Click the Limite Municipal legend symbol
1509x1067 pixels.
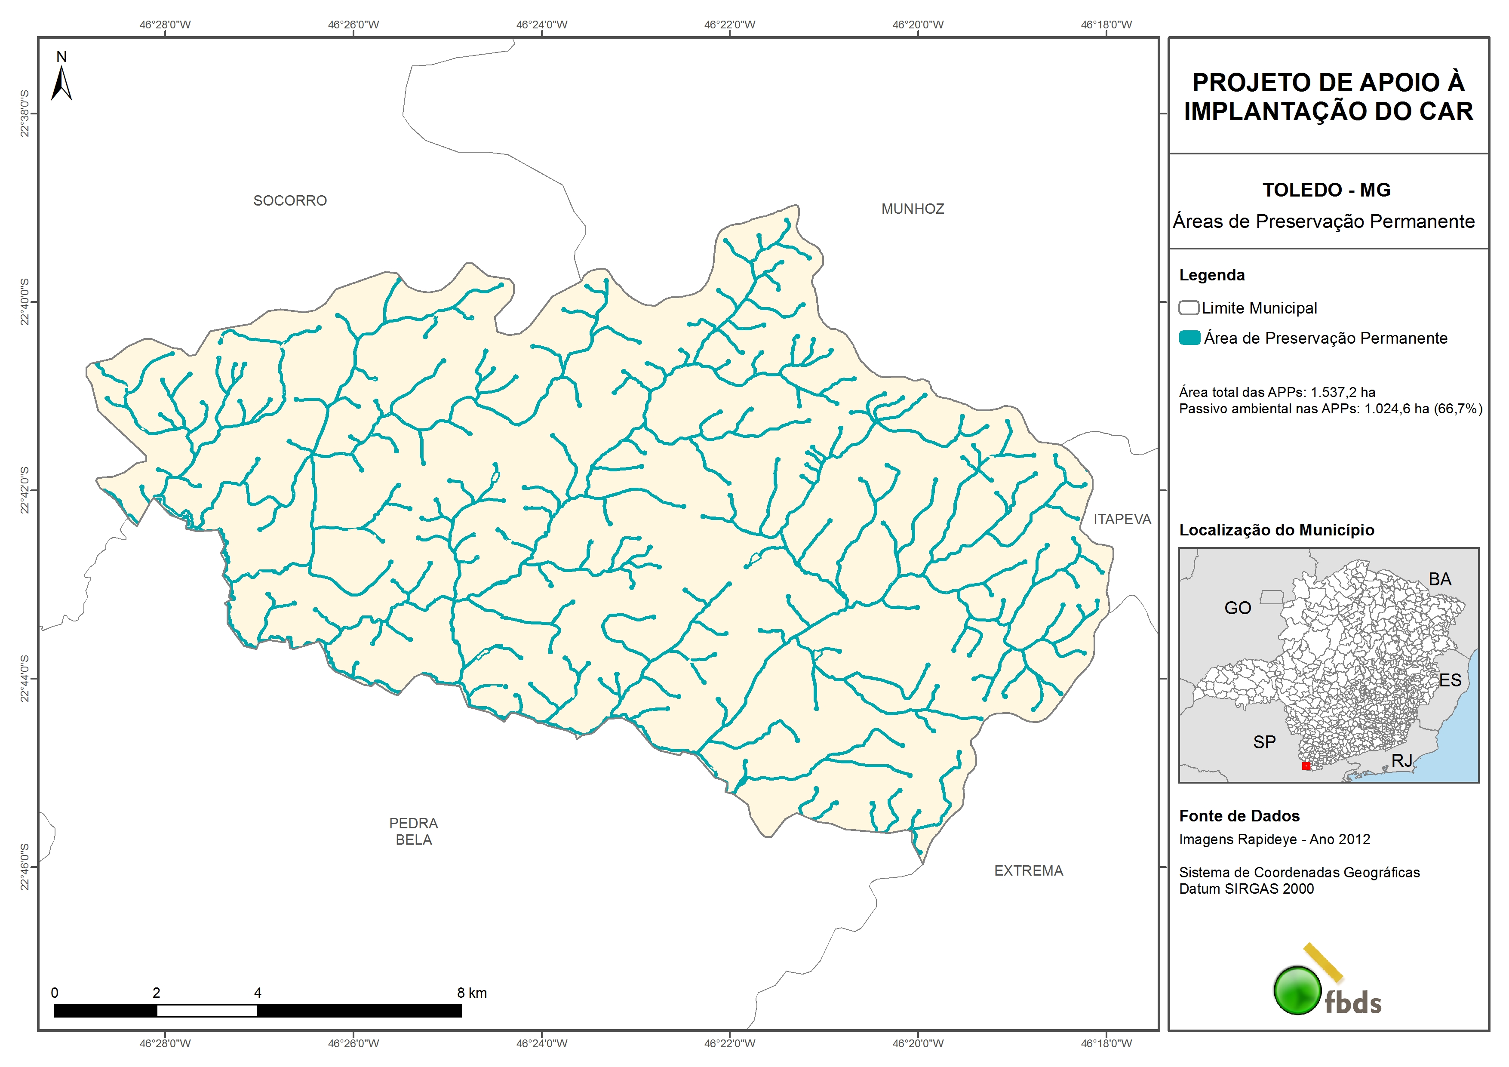coord(1188,307)
